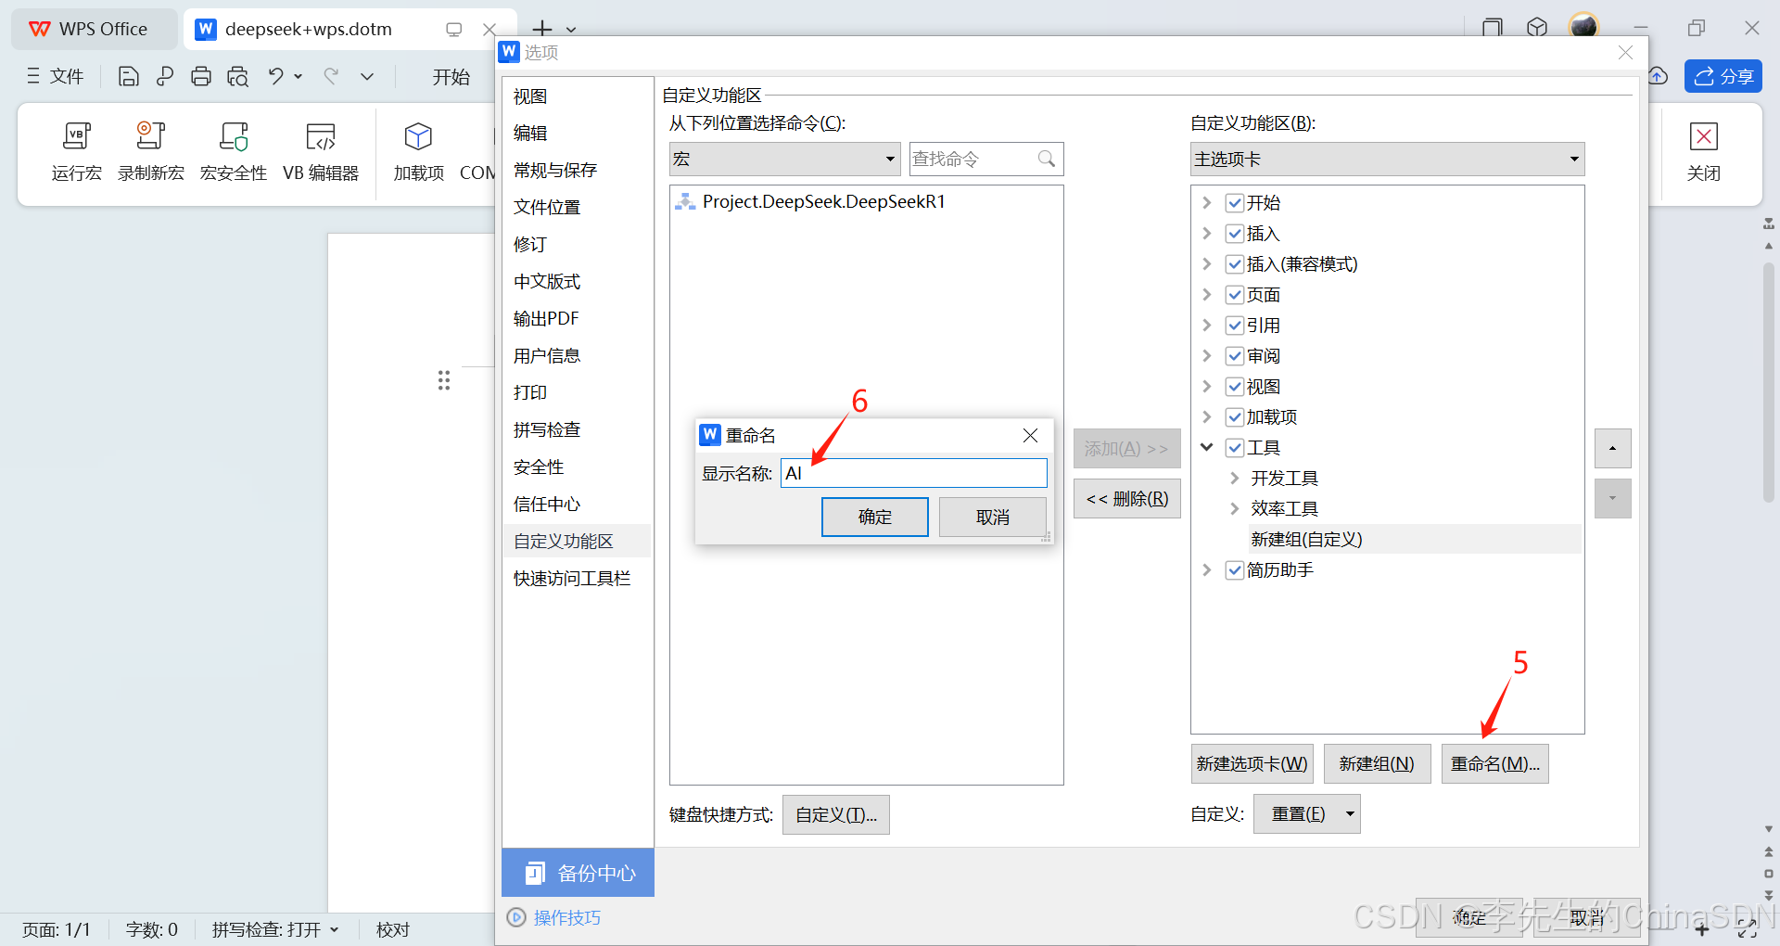Open the VB Editor (VB 编辑器) icon
Screen dimensions: 1780x946
(321, 136)
